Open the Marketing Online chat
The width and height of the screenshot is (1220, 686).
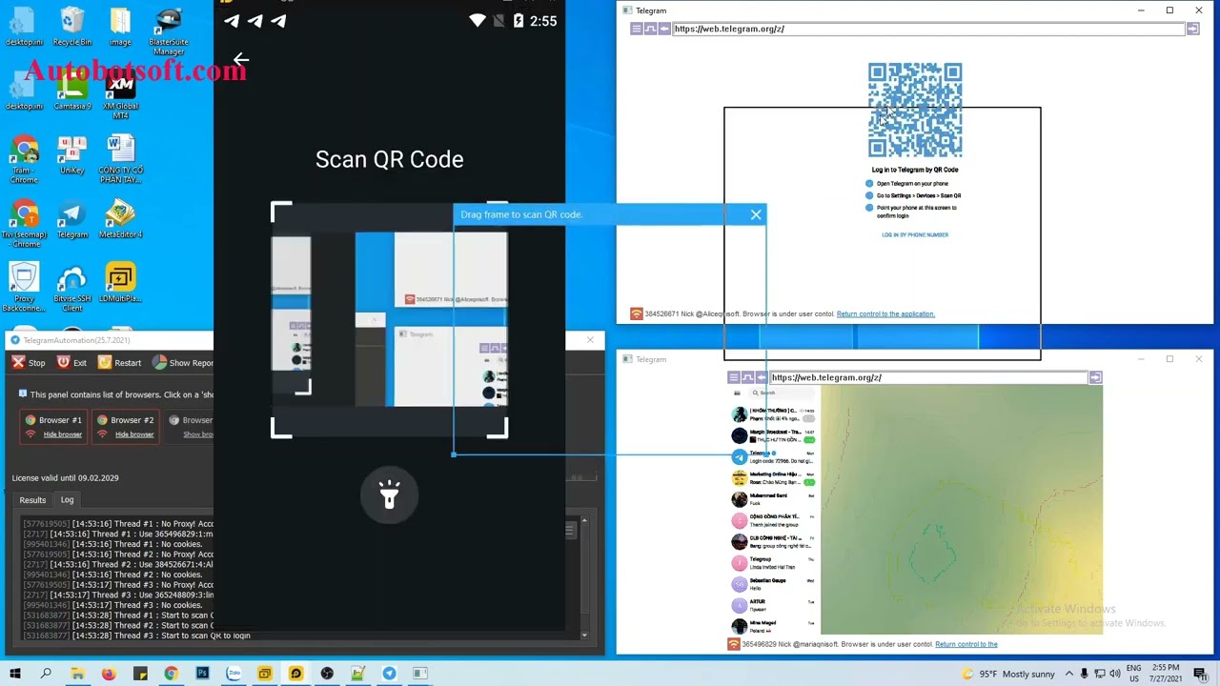pyautogui.click(x=773, y=478)
